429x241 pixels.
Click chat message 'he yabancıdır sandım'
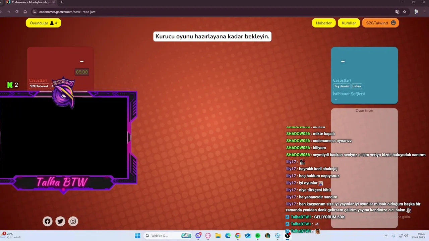tap(318, 197)
